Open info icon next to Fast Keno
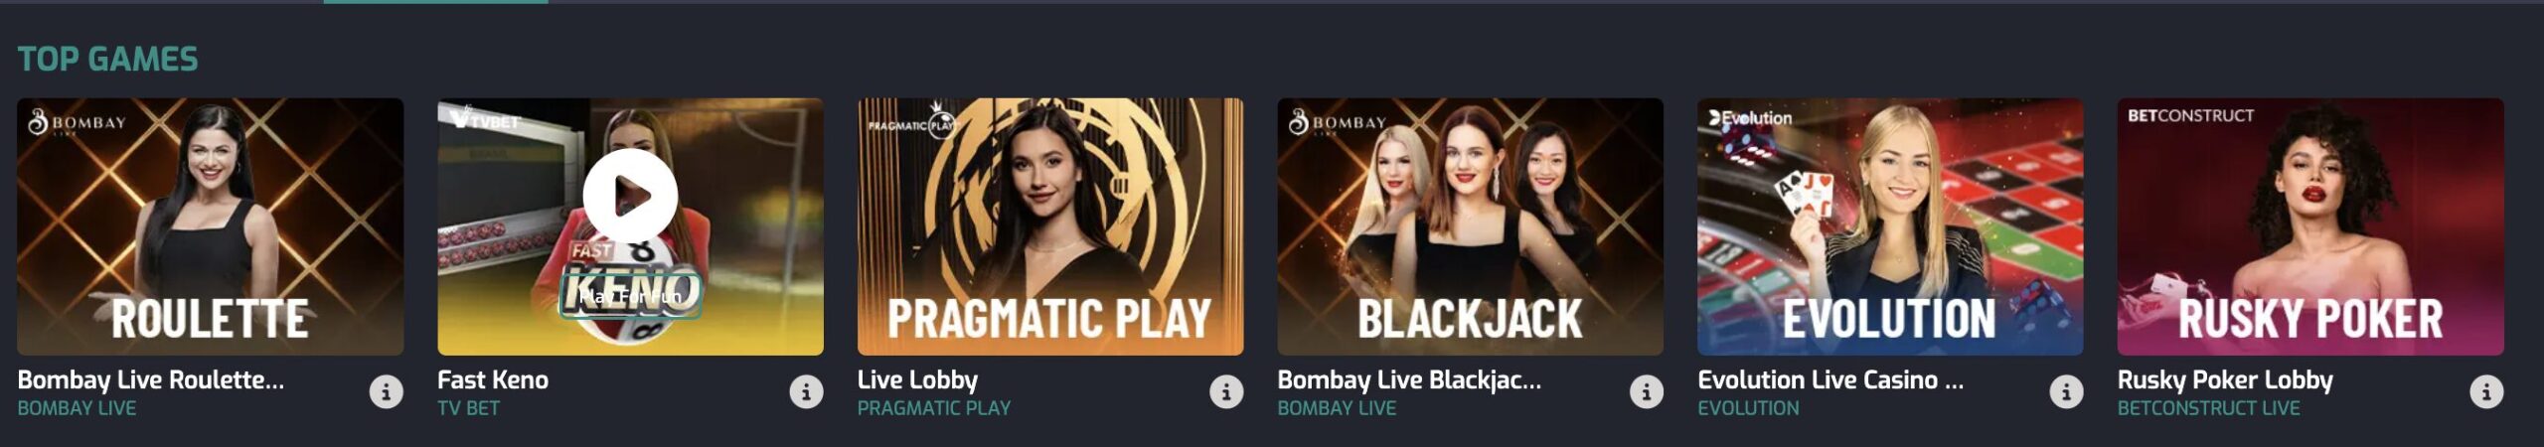Viewport: 2544px width, 447px height. tap(806, 392)
